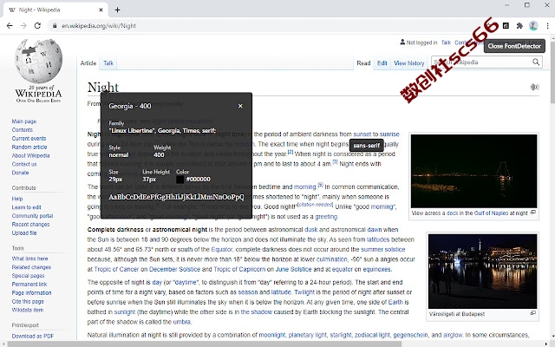Click the horizontal scrollbar at page bottom
The height and width of the screenshot is (347, 555).
click(205, 344)
